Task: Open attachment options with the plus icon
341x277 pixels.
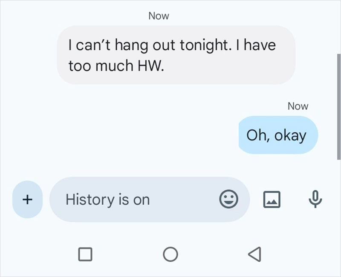Action: (x=27, y=200)
